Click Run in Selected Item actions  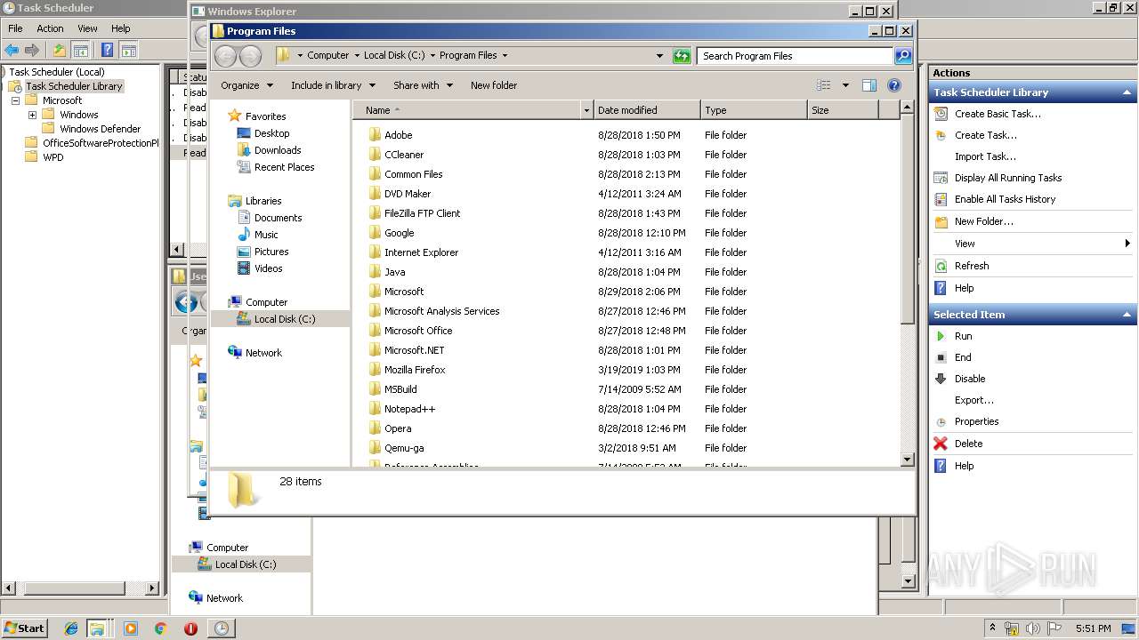click(x=963, y=336)
